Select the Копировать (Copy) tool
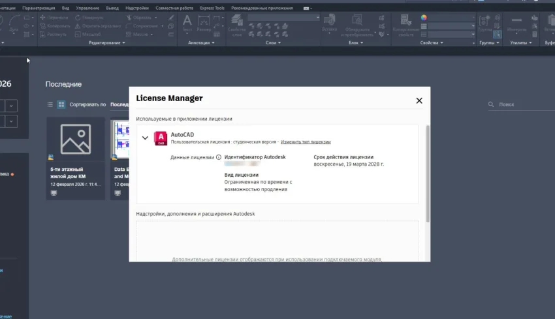Screen dimensions: 555x319 click(55, 26)
